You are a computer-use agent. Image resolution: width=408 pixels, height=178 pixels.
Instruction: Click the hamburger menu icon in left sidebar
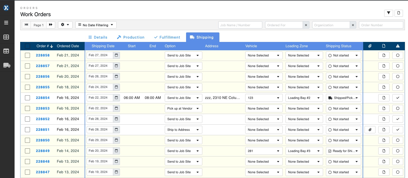click(6, 23)
